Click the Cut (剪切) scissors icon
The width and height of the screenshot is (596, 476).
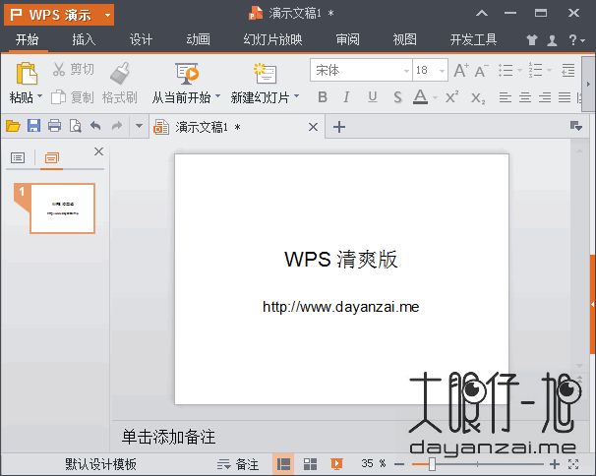59,70
